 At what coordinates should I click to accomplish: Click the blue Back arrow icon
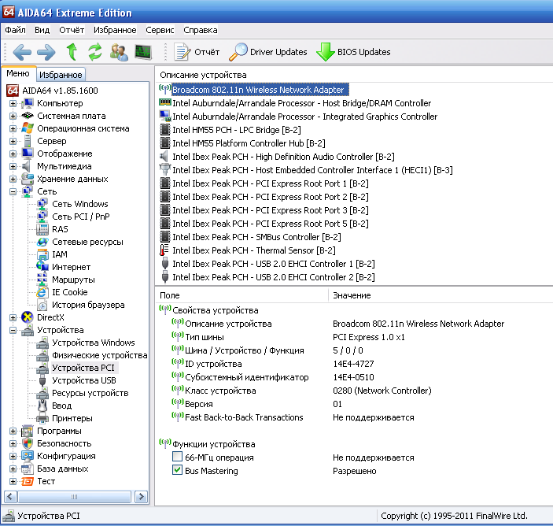click(x=22, y=52)
